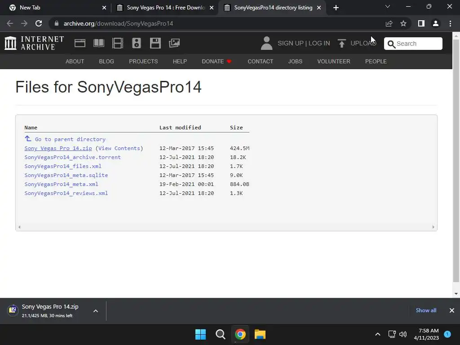Click the zip file icon in downloads bar
460x345 pixels.
(x=13, y=310)
